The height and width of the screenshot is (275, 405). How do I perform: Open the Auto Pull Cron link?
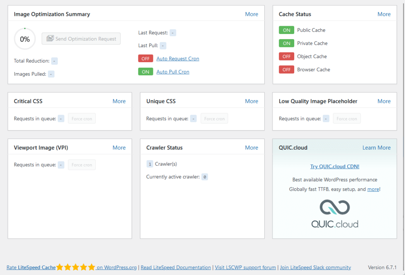click(x=173, y=72)
